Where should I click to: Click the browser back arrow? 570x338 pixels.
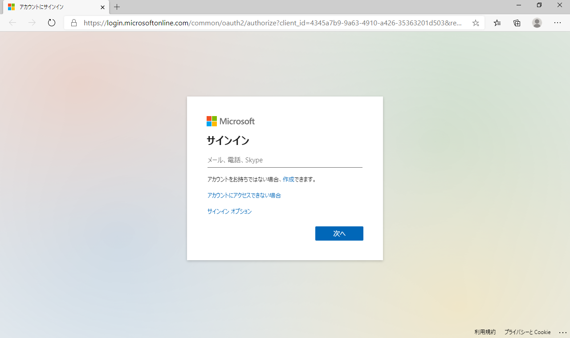12,23
